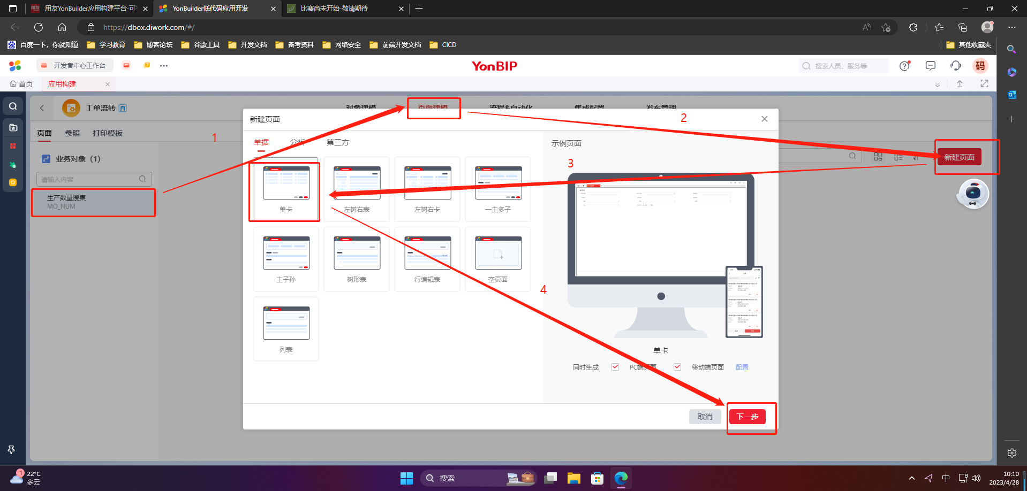
Task: Choose the 左树右表 page template
Action: coord(357,189)
